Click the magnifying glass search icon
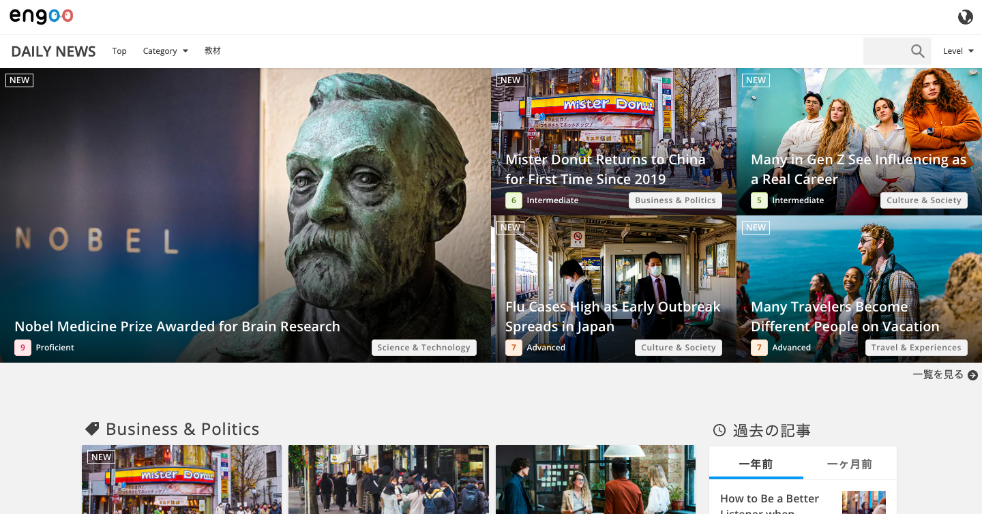The image size is (982, 514). pos(918,51)
